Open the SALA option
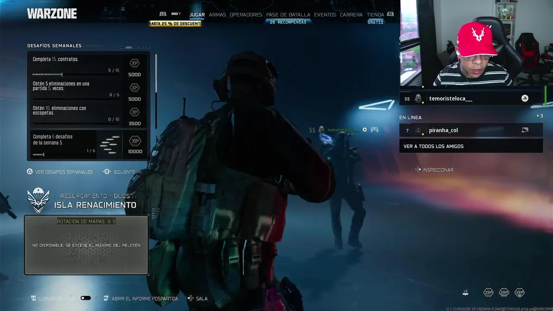The image size is (553, 311). [x=202, y=298]
